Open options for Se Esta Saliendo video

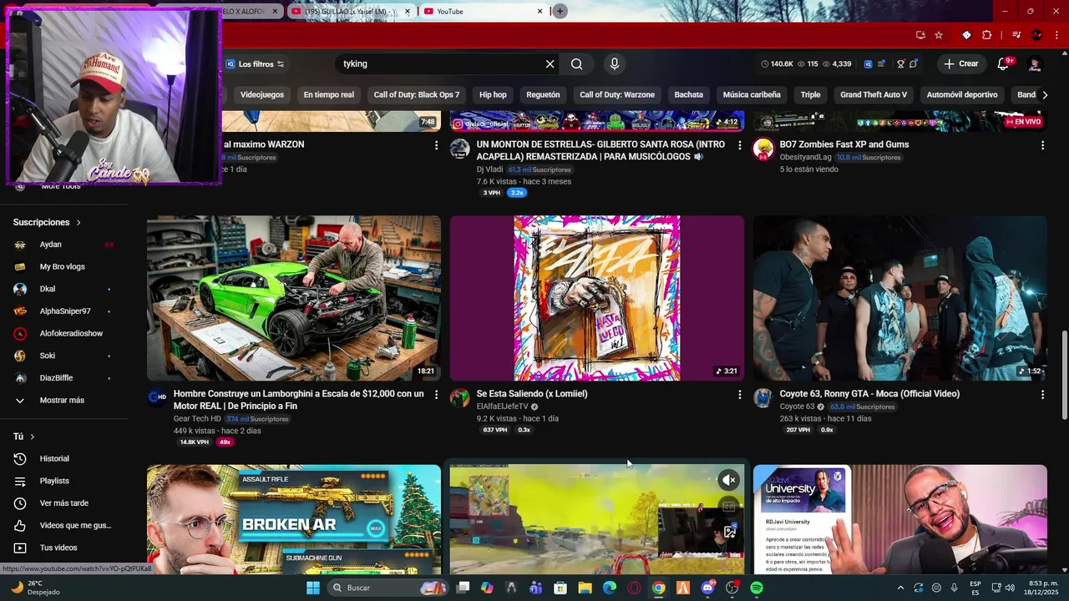739,394
